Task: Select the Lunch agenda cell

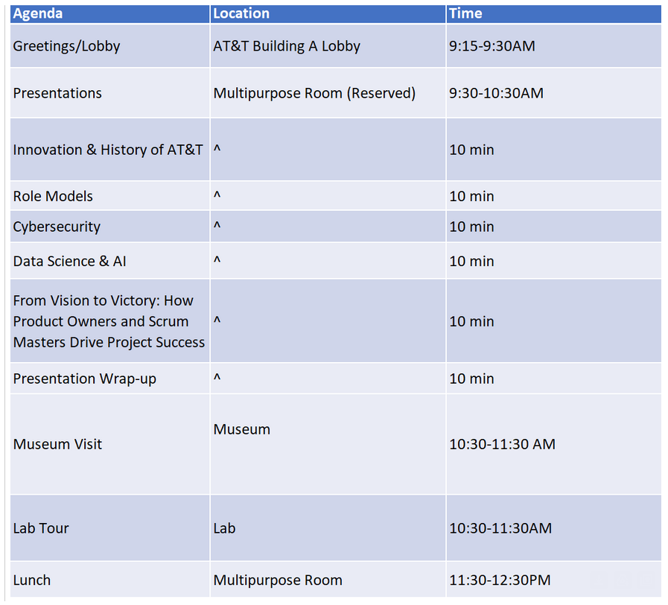Action: [x=110, y=580]
